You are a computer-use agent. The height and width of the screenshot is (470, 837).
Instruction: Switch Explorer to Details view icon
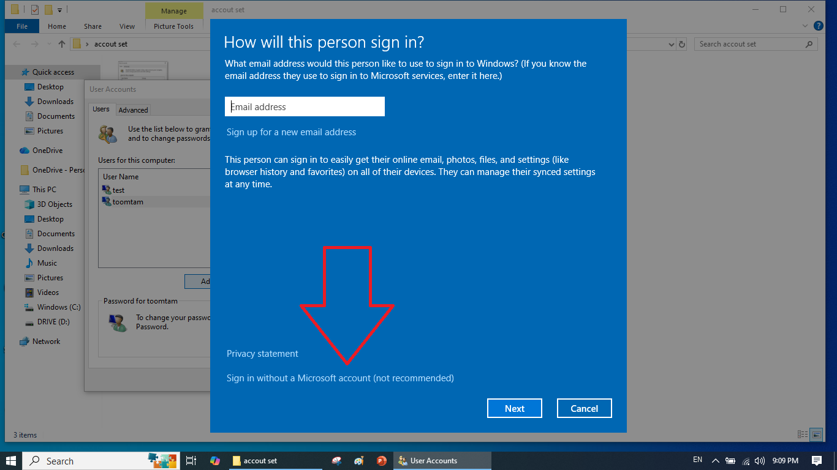tap(803, 435)
